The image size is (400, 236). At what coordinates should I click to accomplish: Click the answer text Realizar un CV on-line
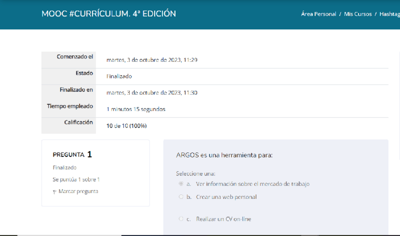click(224, 219)
